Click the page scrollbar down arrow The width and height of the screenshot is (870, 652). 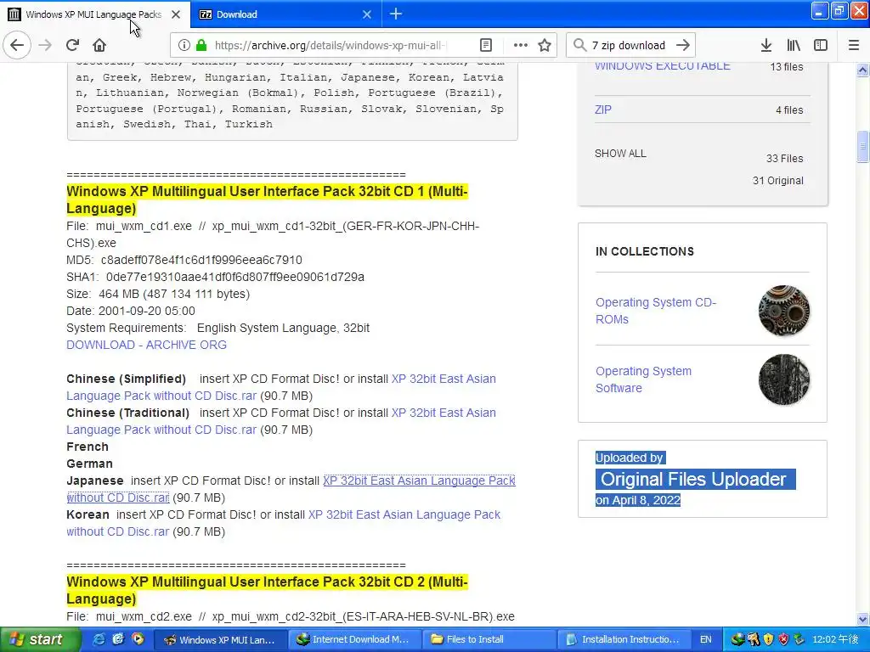pyautogui.click(x=862, y=619)
